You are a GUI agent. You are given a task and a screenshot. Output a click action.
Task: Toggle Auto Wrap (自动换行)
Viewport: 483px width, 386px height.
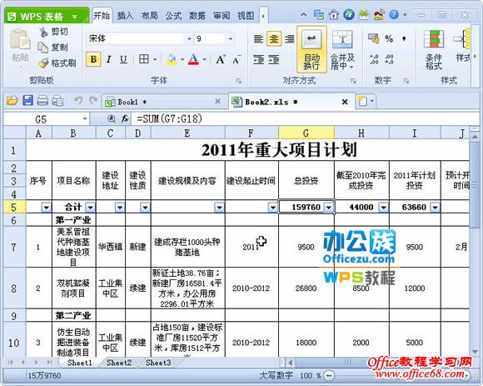click(311, 50)
